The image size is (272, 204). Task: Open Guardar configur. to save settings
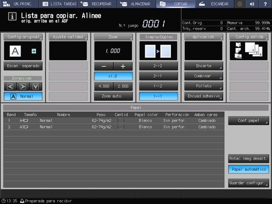248,183
